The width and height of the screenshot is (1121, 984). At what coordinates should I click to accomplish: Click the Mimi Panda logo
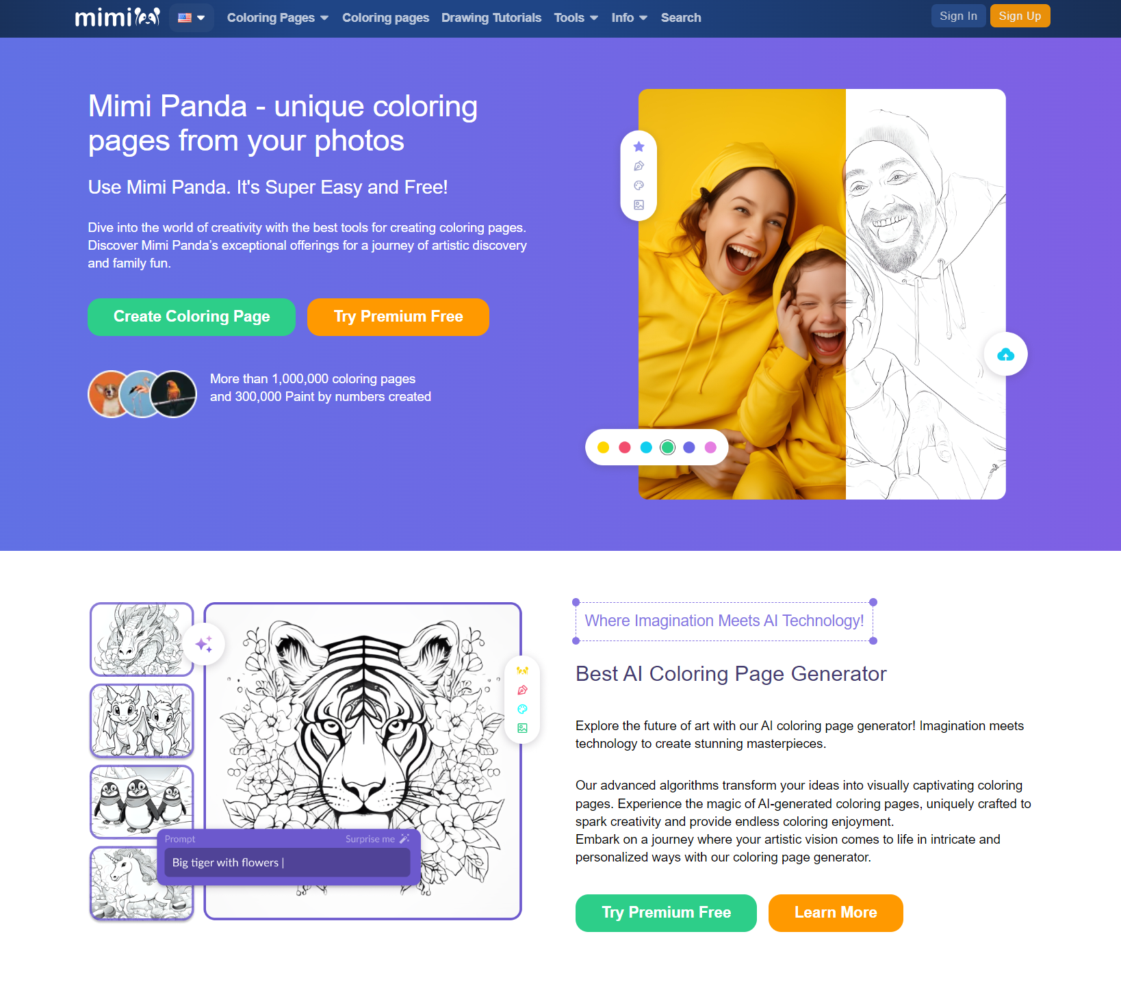click(x=117, y=17)
